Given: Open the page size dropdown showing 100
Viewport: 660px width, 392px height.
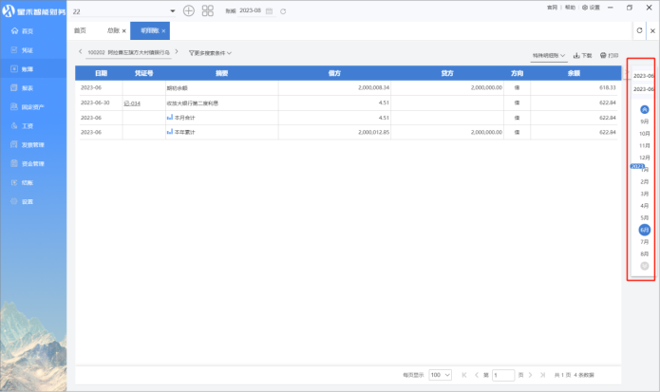Looking at the screenshot, I should tap(440, 375).
